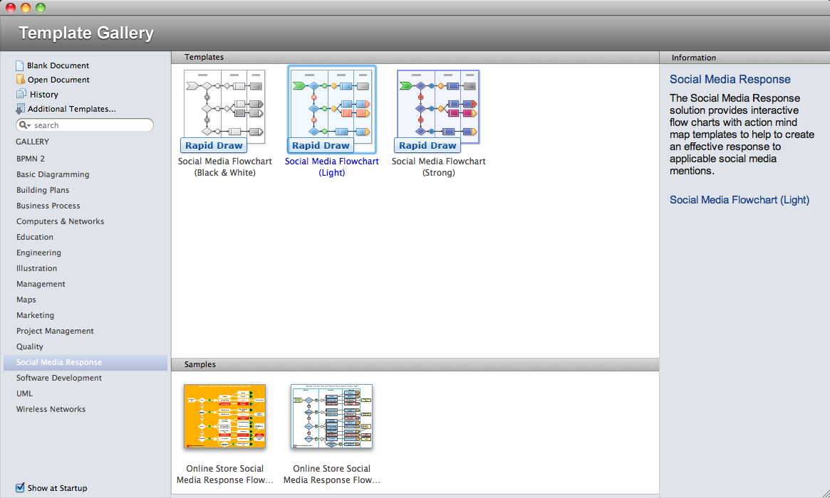Select the Management category
This screenshot has height=498, width=830.
41,284
